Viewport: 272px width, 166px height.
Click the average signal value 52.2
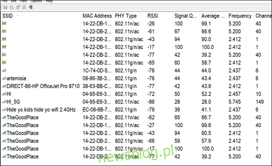[x=206, y=94]
